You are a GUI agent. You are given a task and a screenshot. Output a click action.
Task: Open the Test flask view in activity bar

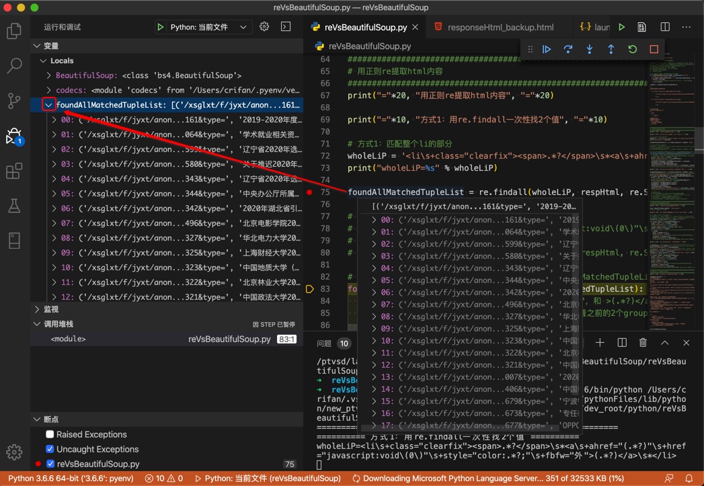pos(14,206)
